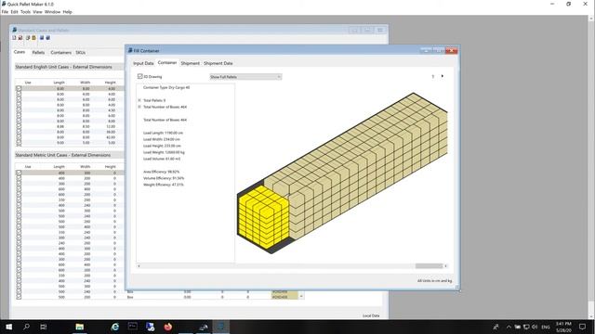Click the yellow highlighted pallet in the 3D drawing
Viewport: 595px width, 334px height.
pos(263,218)
